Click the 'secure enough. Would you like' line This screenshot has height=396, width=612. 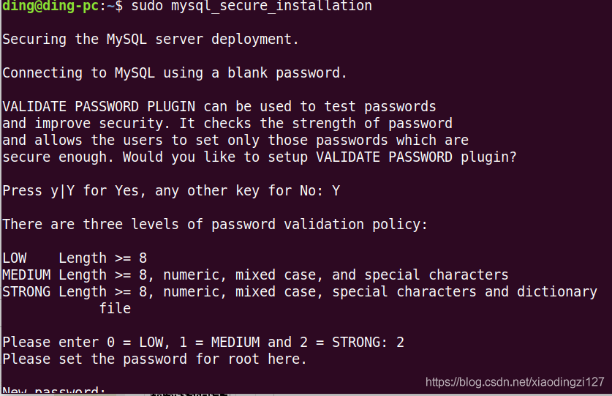coord(260,157)
